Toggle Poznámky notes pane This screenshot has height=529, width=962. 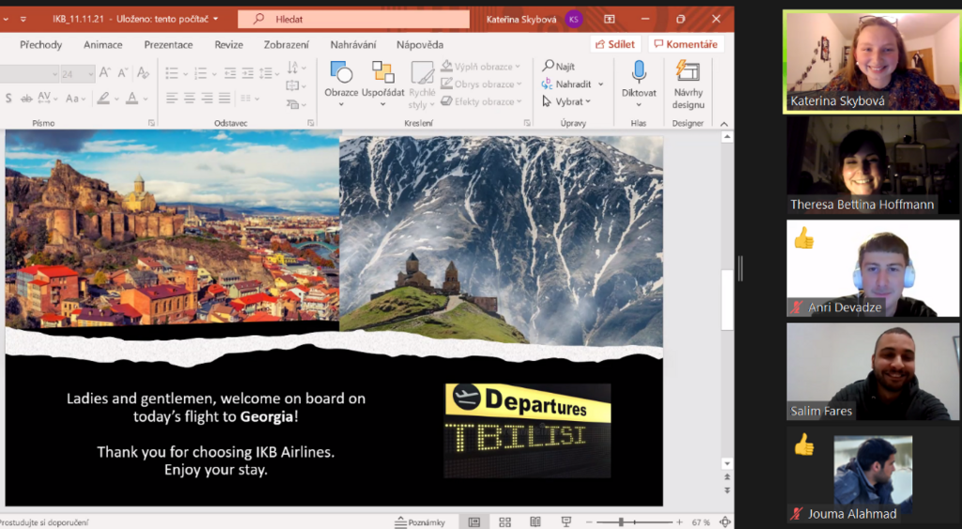coord(420,522)
